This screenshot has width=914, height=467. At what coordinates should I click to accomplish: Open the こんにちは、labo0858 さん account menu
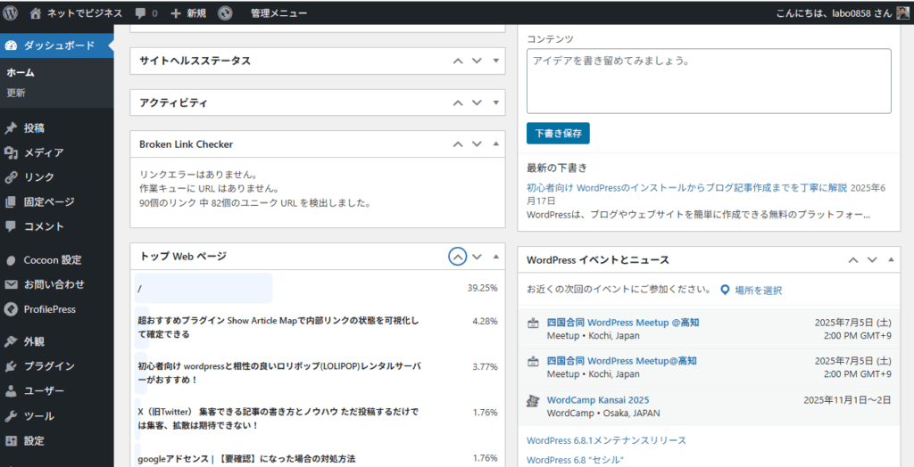pos(843,12)
